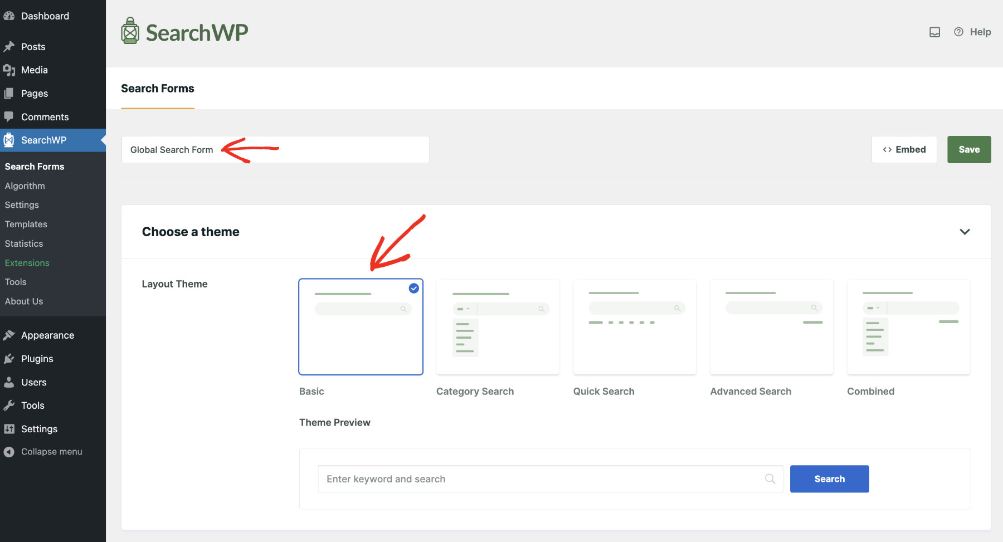Open the Help menu via question mark icon
This screenshot has width=1003, height=542.
click(x=958, y=32)
